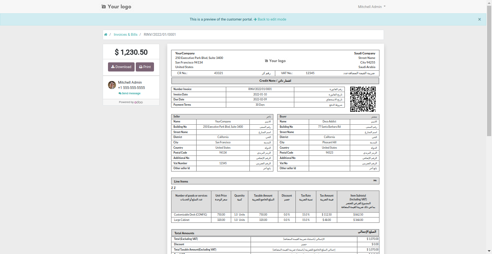The image size is (492, 254).
Task: Go to portal home via house icon
Action: point(106,35)
